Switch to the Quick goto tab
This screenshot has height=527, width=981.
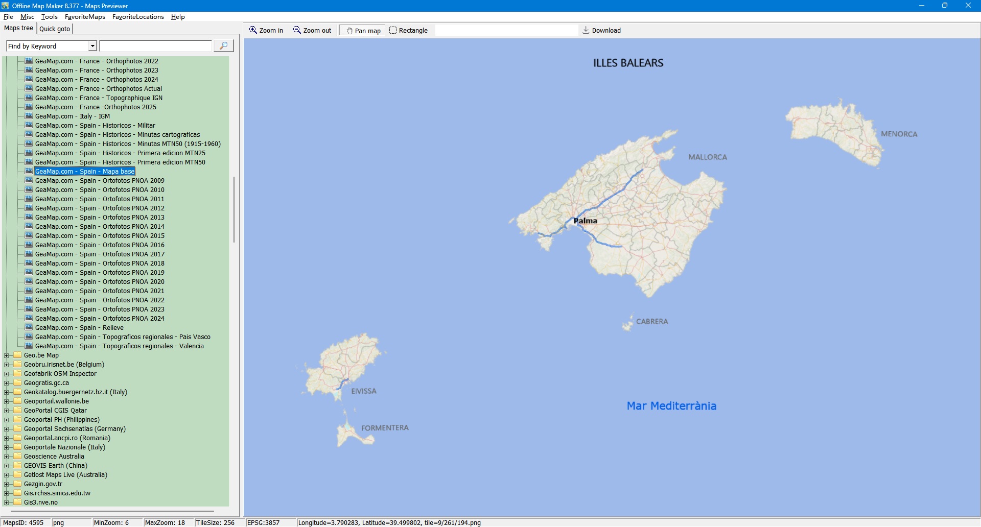pyautogui.click(x=55, y=29)
